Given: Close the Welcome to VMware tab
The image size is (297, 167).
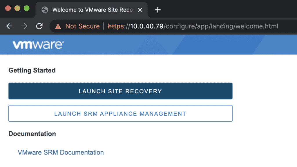Looking at the screenshot, I should (140, 10).
